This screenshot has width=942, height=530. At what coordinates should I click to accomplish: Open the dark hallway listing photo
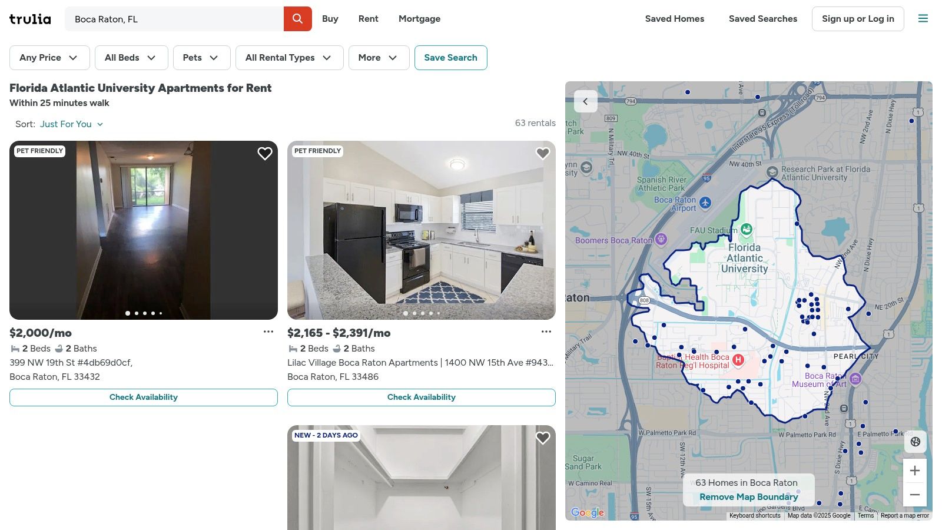[x=144, y=230]
